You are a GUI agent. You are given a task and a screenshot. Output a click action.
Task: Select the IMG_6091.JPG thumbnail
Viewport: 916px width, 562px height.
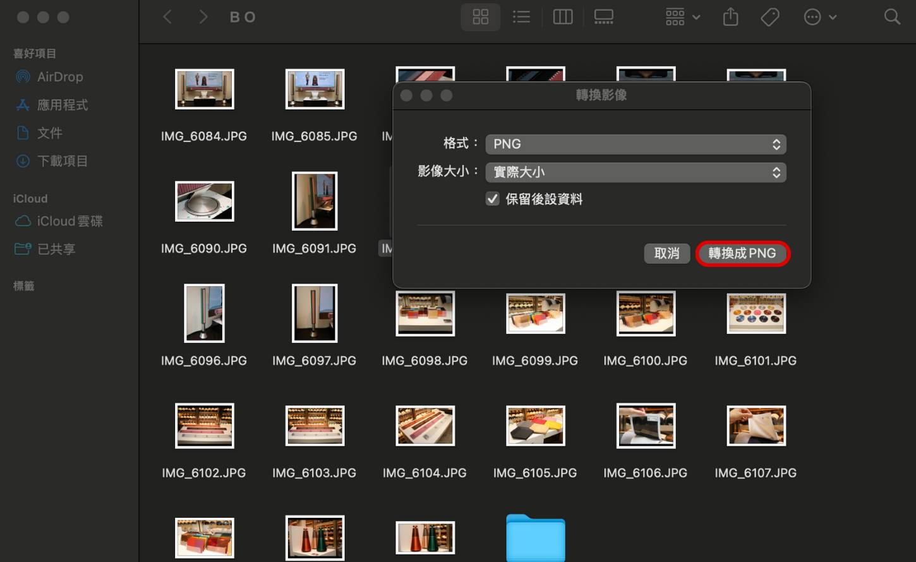coord(315,201)
